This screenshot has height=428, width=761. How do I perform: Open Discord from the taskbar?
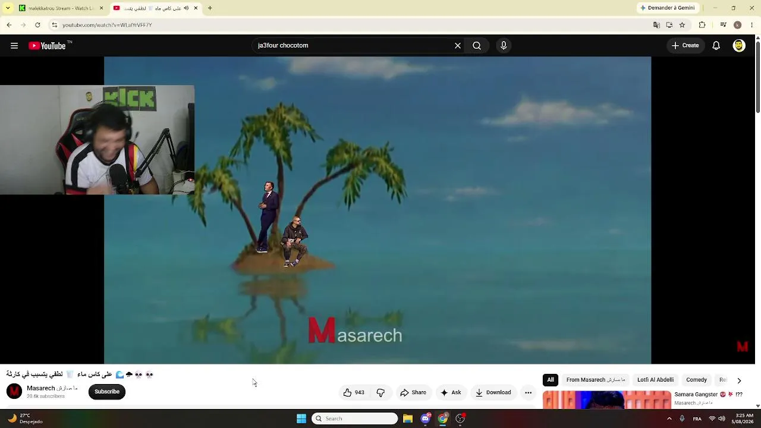(x=425, y=418)
